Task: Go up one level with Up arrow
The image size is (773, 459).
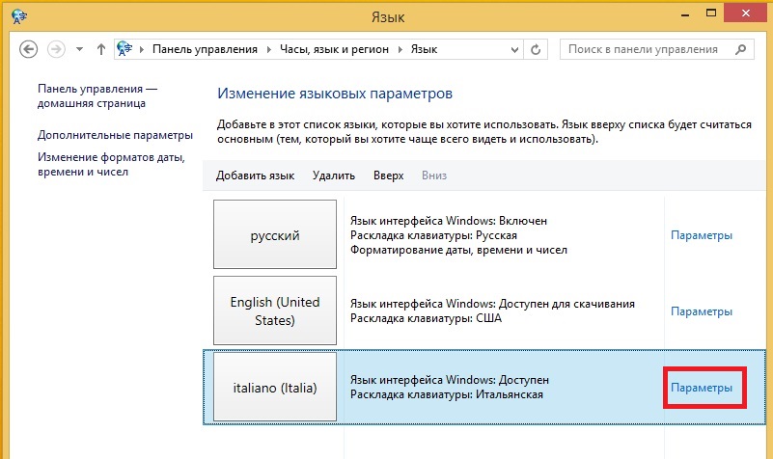Action: [101, 49]
